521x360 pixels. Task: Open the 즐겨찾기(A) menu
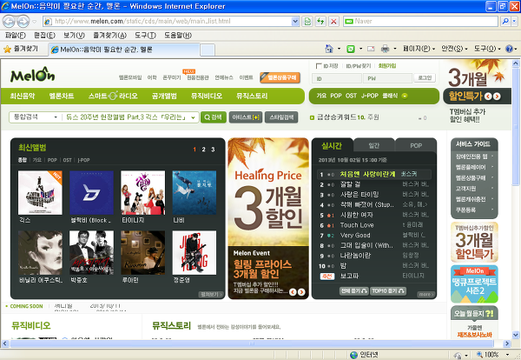[x=109, y=36]
